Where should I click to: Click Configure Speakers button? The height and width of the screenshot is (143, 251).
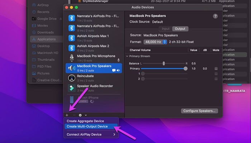click(x=199, y=111)
